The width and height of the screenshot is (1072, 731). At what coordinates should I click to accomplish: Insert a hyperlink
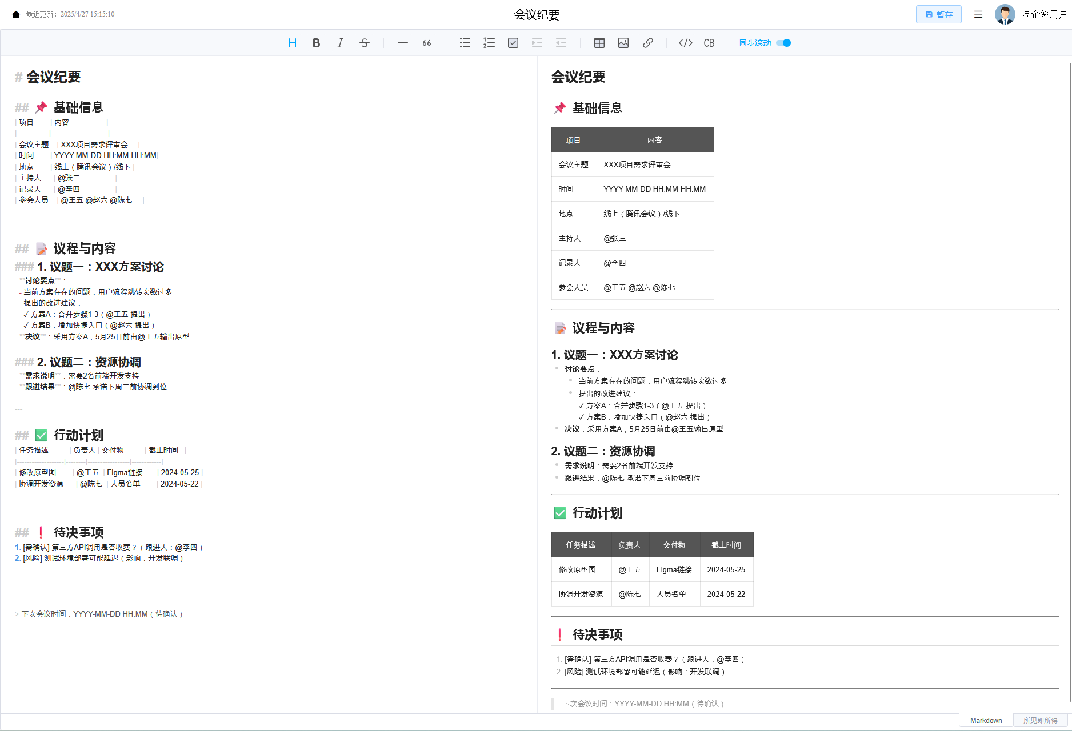point(648,43)
